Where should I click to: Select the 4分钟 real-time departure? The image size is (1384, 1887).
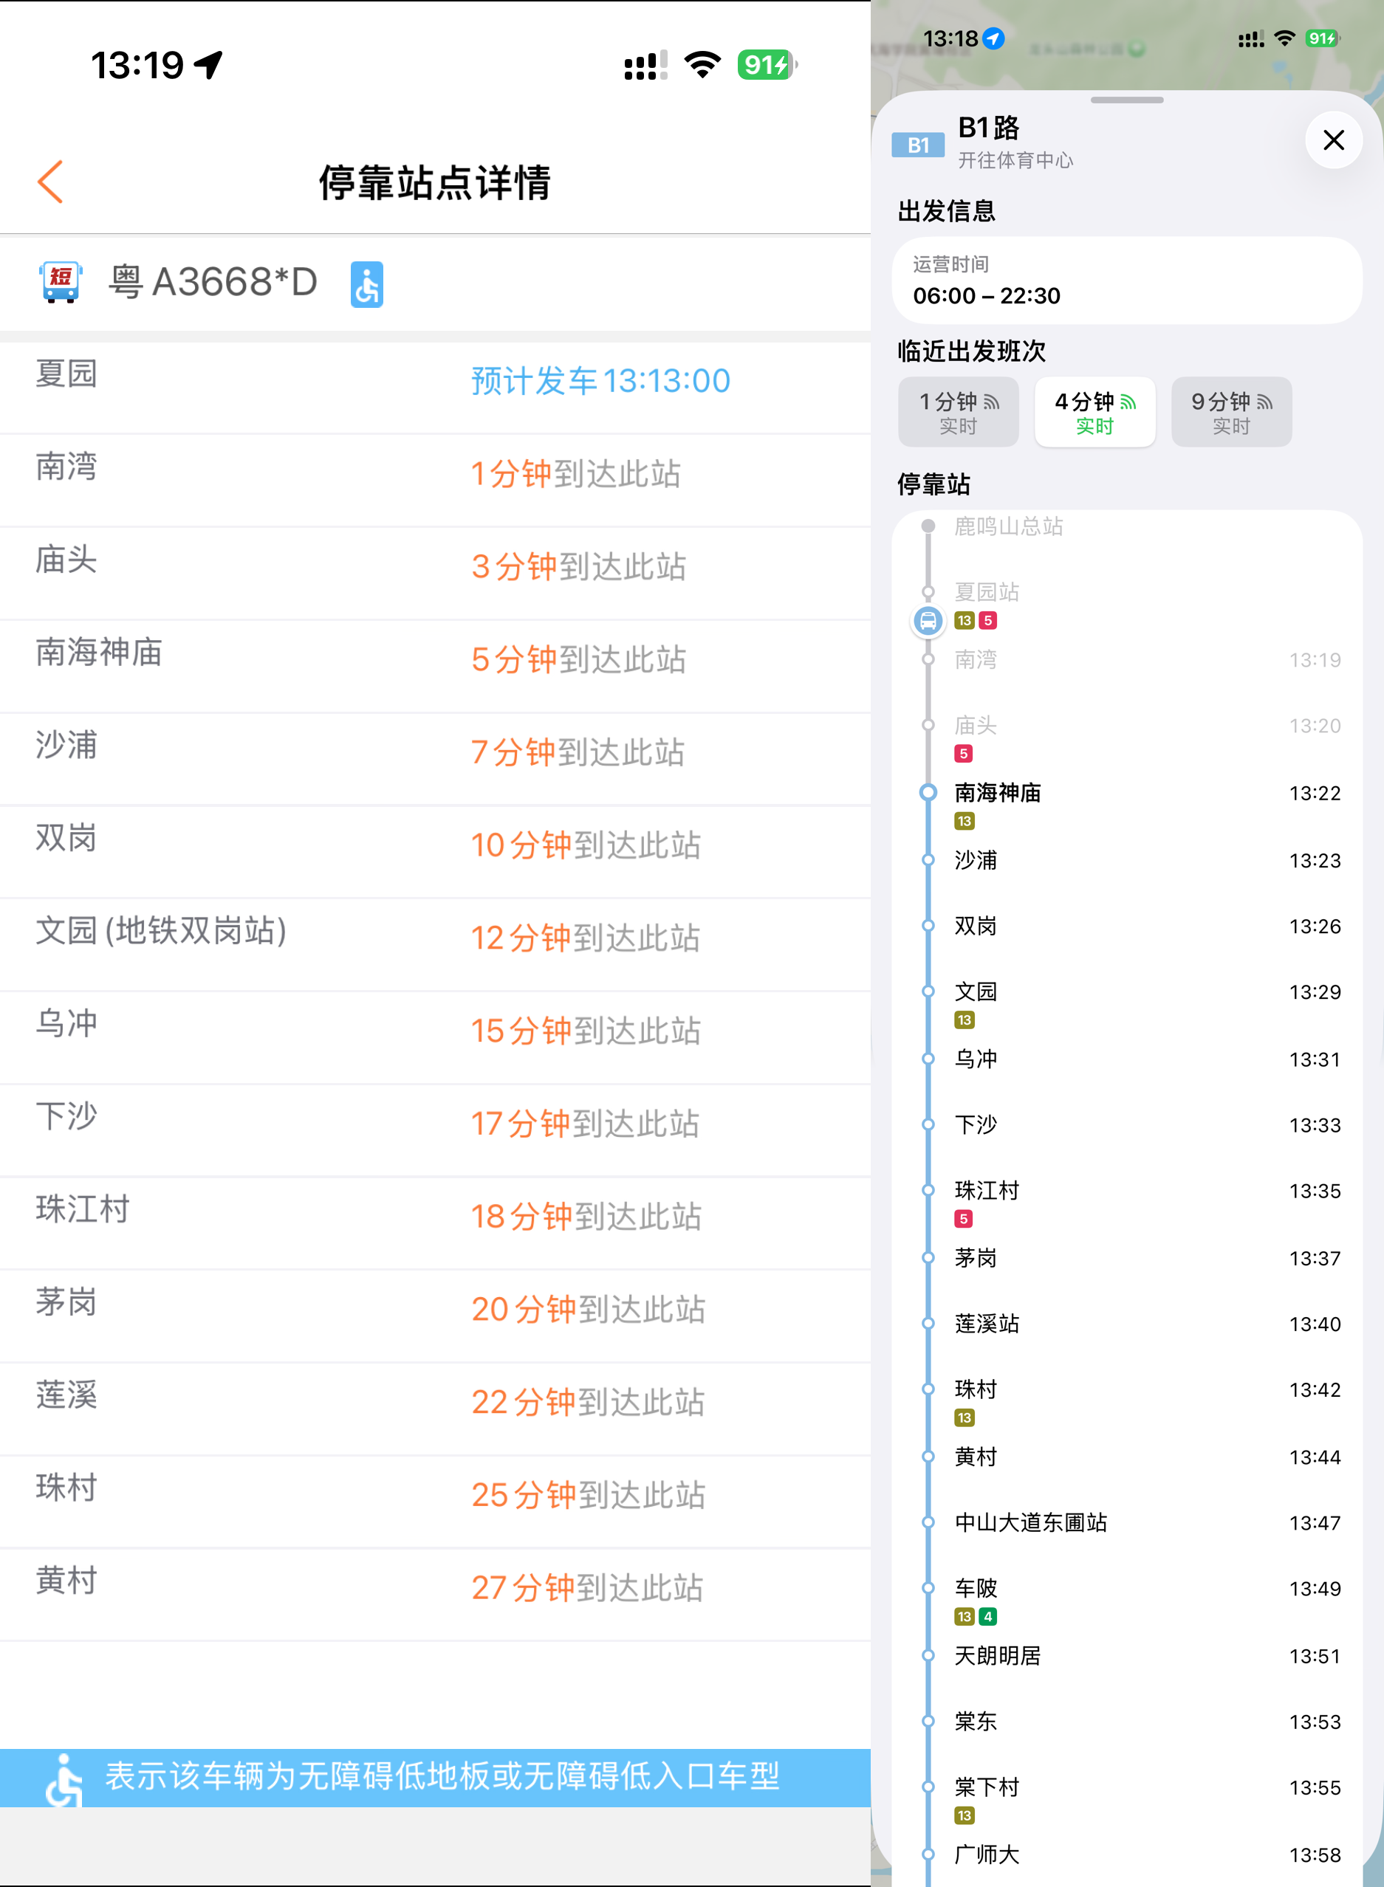[x=1094, y=412]
